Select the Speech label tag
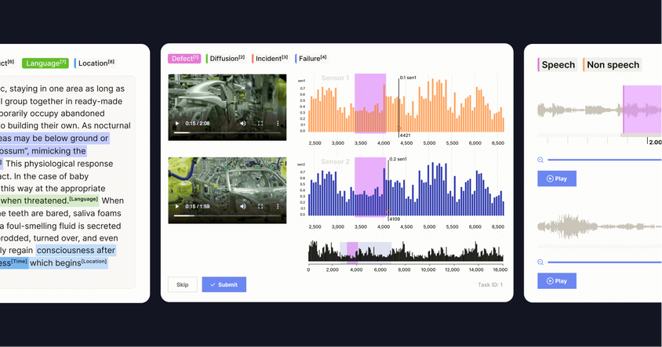The image size is (662, 347). [x=558, y=65]
